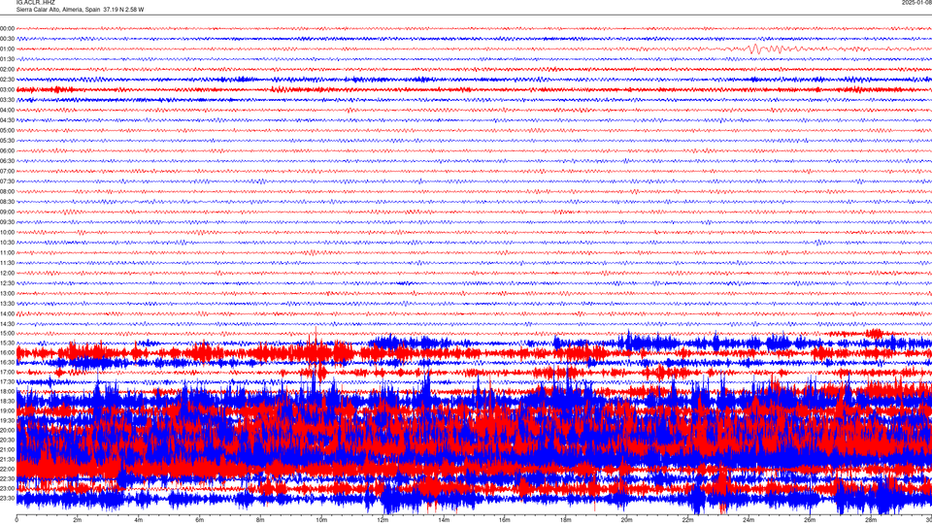Select the 11:30 trace label
The height and width of the screenshot is (524, 932).
[7, 263]
